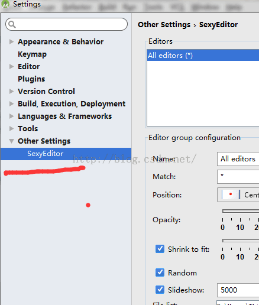259x305 pixels.
Task: Click the position anchor preview icon
Action: tap(231, 194)
